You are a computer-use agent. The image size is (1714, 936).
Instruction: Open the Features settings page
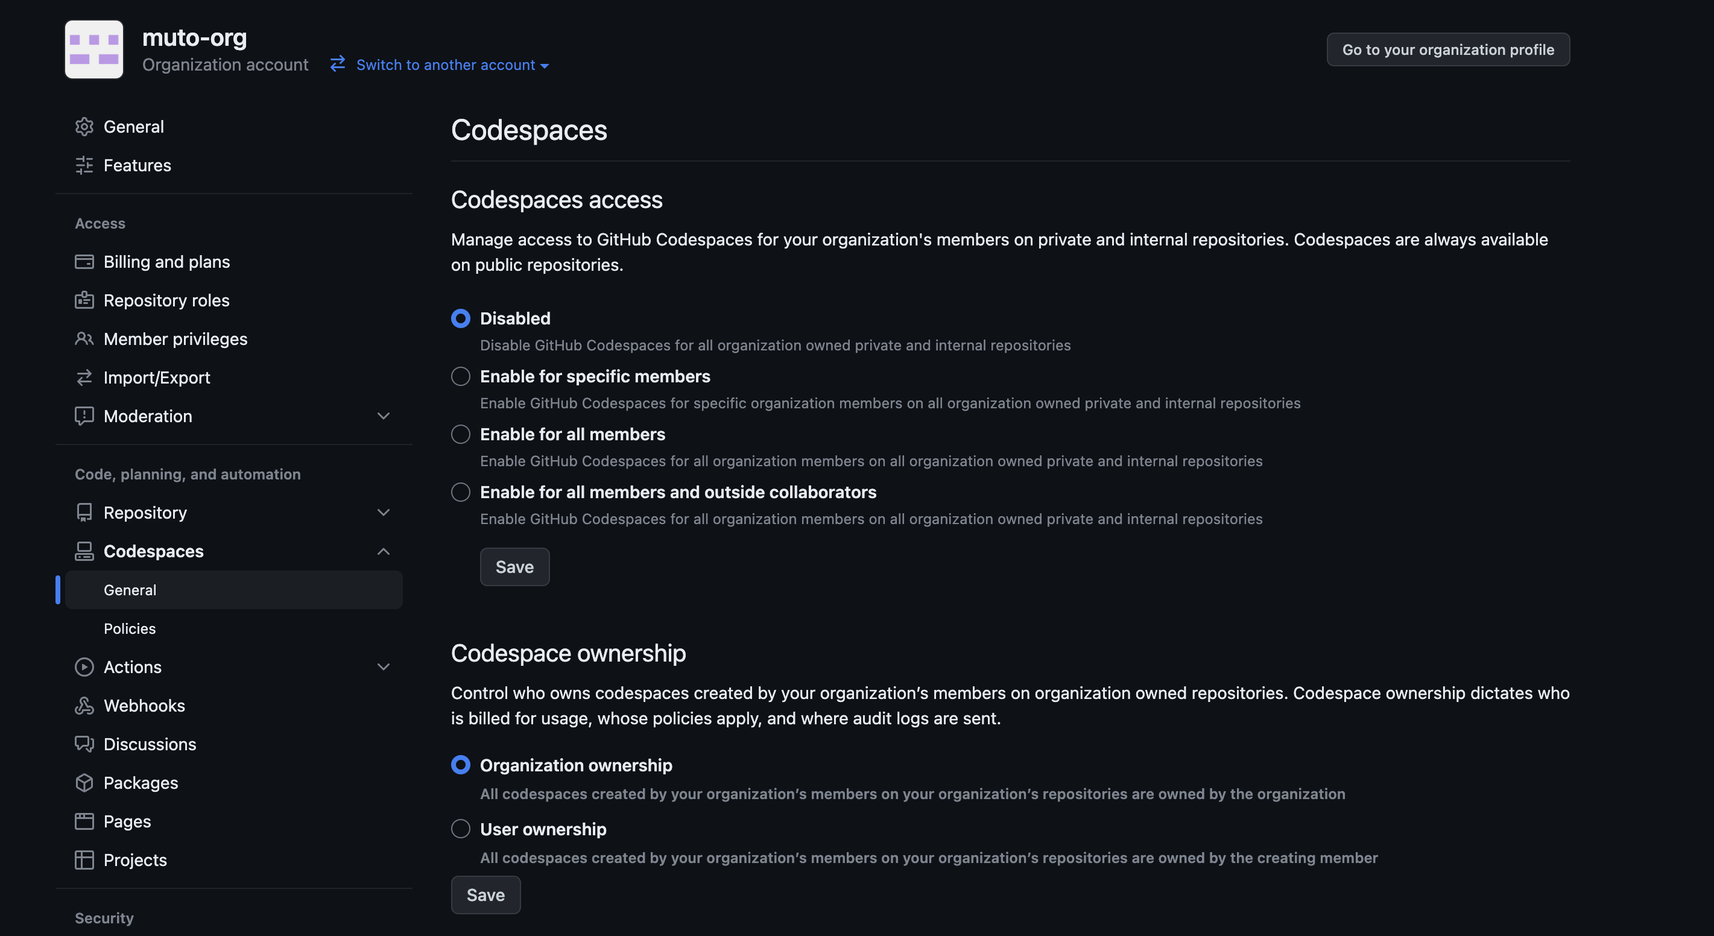coord(137,165)
